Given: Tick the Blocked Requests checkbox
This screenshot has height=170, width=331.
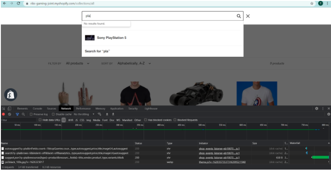Looking at the screenshot, I should coord(175,120).
